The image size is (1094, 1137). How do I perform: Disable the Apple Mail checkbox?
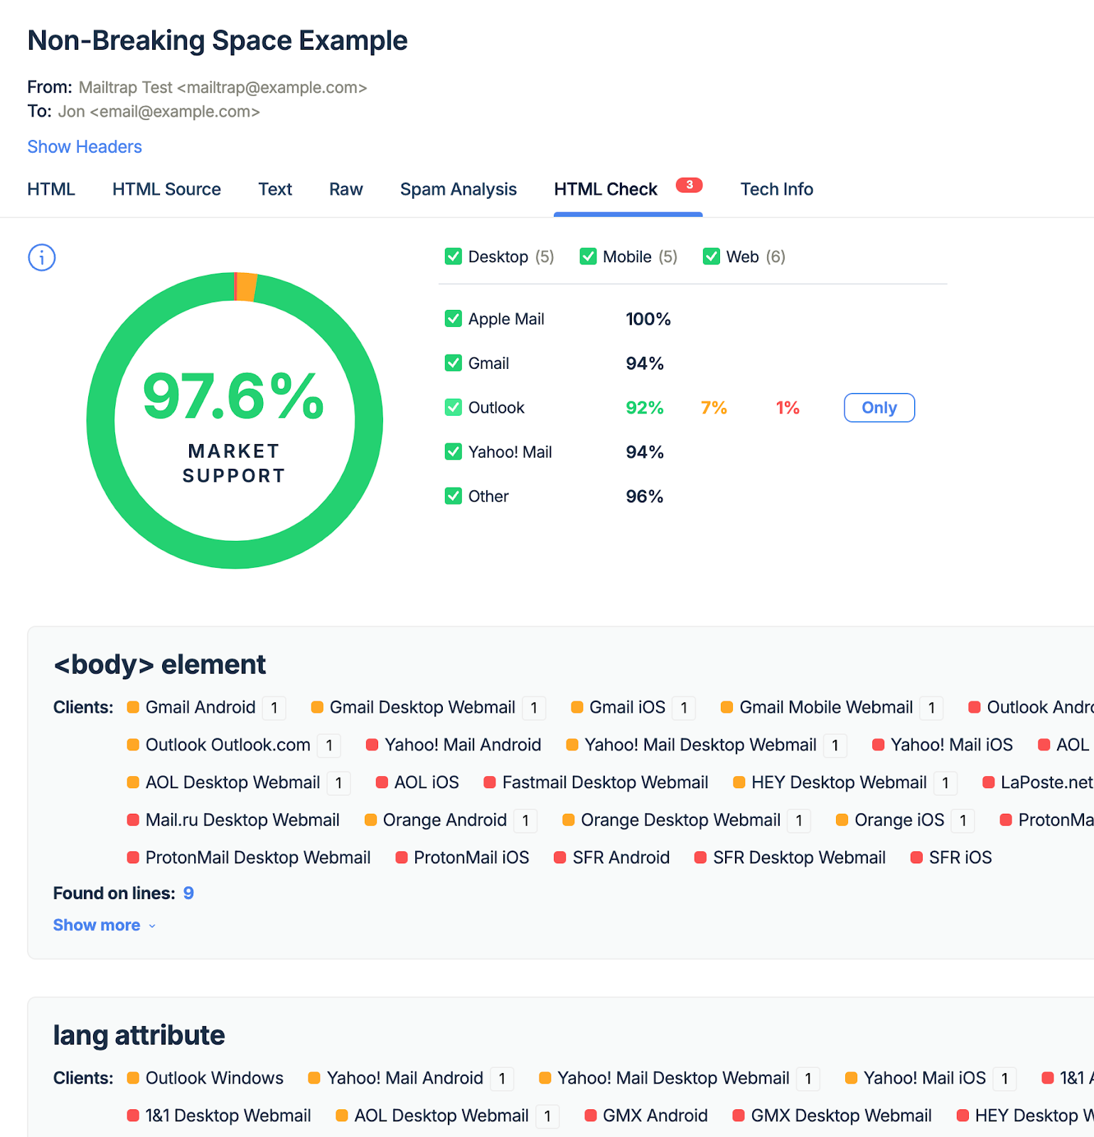click(454, 319)
